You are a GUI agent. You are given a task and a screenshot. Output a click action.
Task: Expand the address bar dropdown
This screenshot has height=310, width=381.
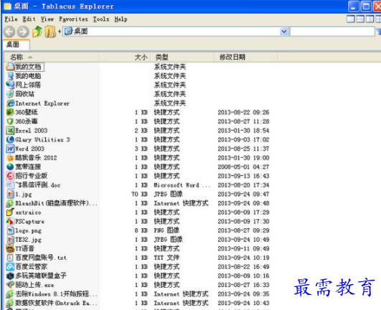pos(284,32)
